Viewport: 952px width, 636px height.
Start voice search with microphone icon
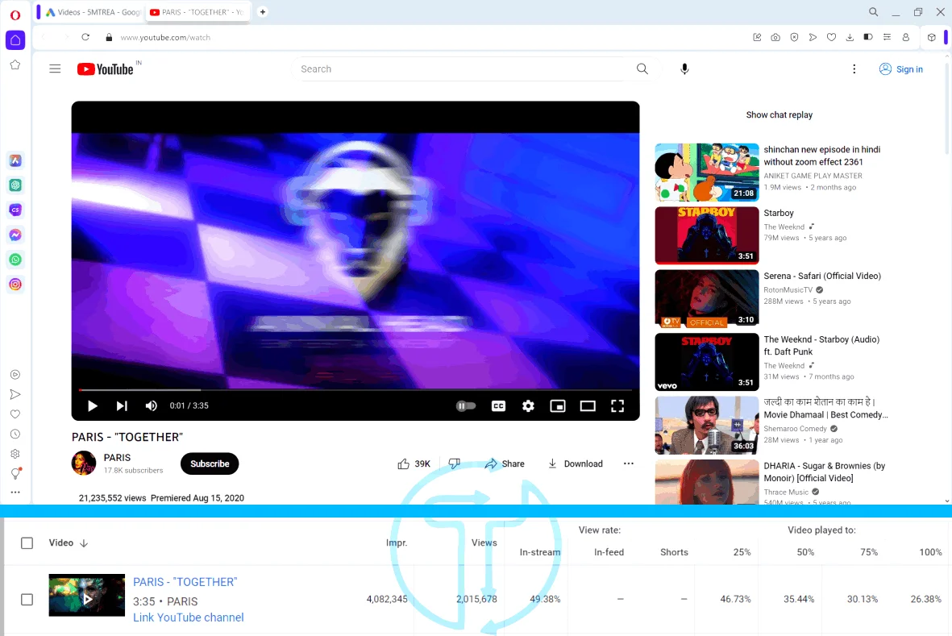(684, 69)
